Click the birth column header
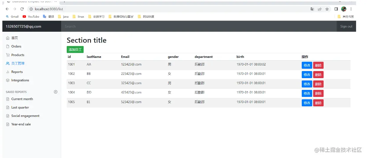This screenshot has height=158, width=367. 240,57
